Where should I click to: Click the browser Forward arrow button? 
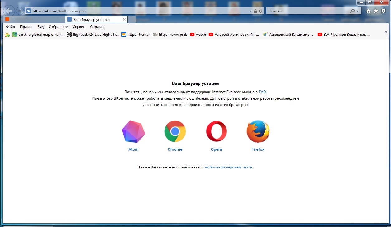tap(20, 11)
